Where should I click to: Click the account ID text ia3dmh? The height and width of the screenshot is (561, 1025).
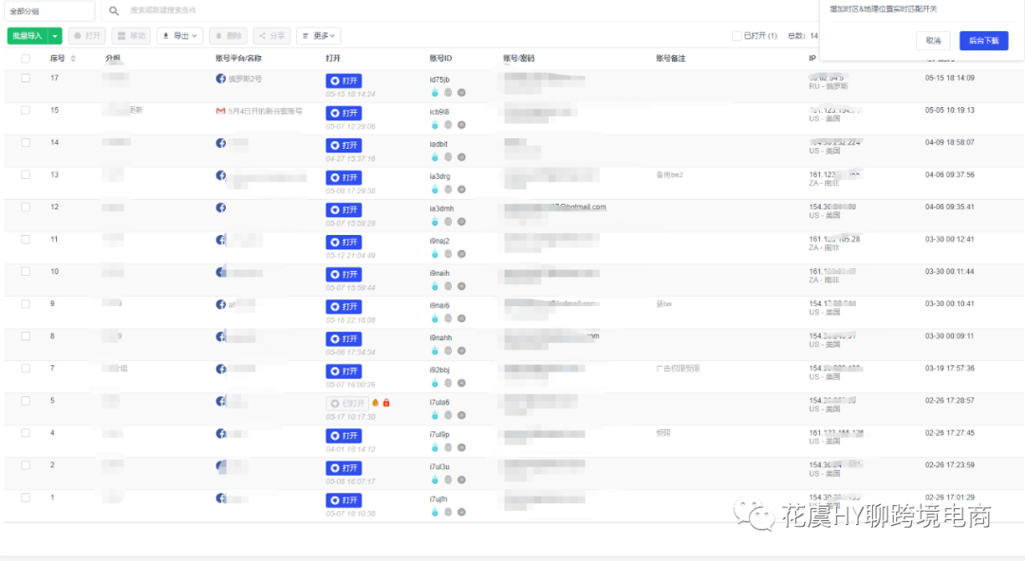point(441,209)
